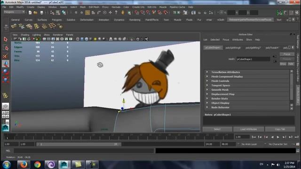Click the mesh name input field

coord(253,59)
